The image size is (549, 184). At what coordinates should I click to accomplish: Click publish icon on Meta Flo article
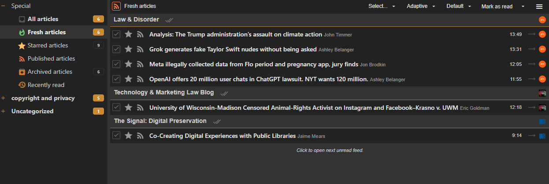pos(141,64)
